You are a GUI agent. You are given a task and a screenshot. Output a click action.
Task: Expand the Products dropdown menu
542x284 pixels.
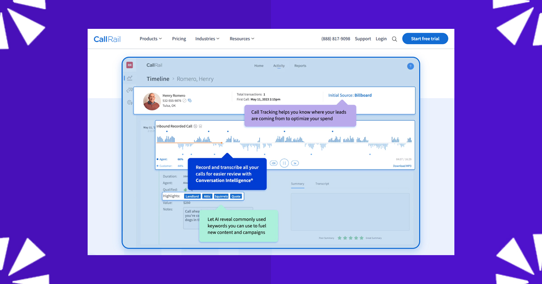150,39
